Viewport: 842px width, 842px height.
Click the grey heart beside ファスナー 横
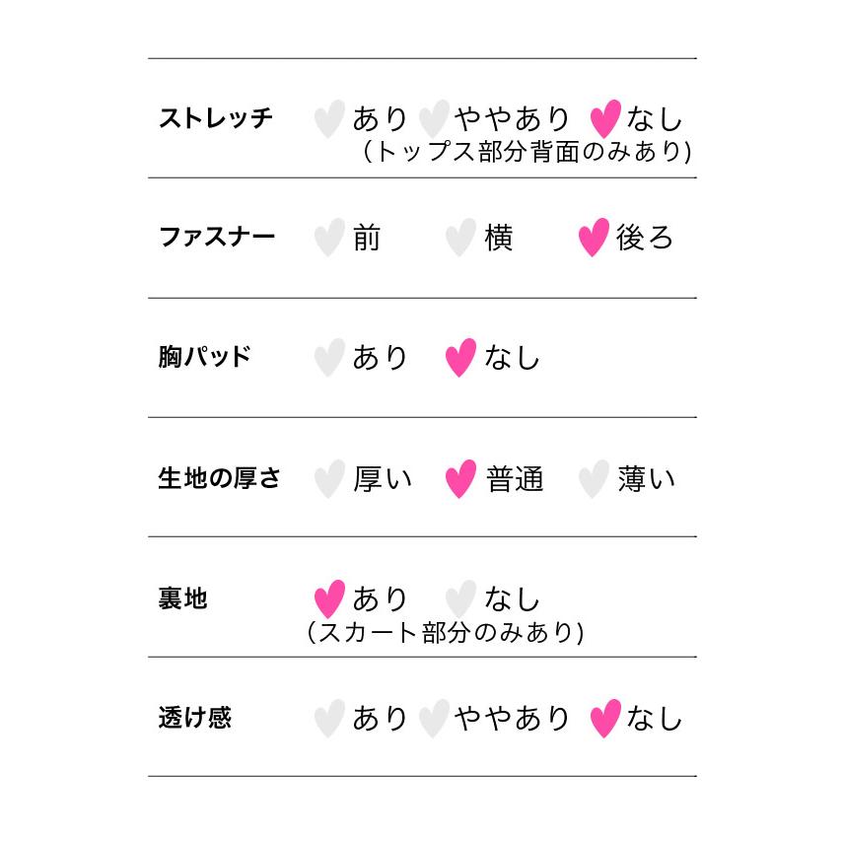[x=460, y=239]
